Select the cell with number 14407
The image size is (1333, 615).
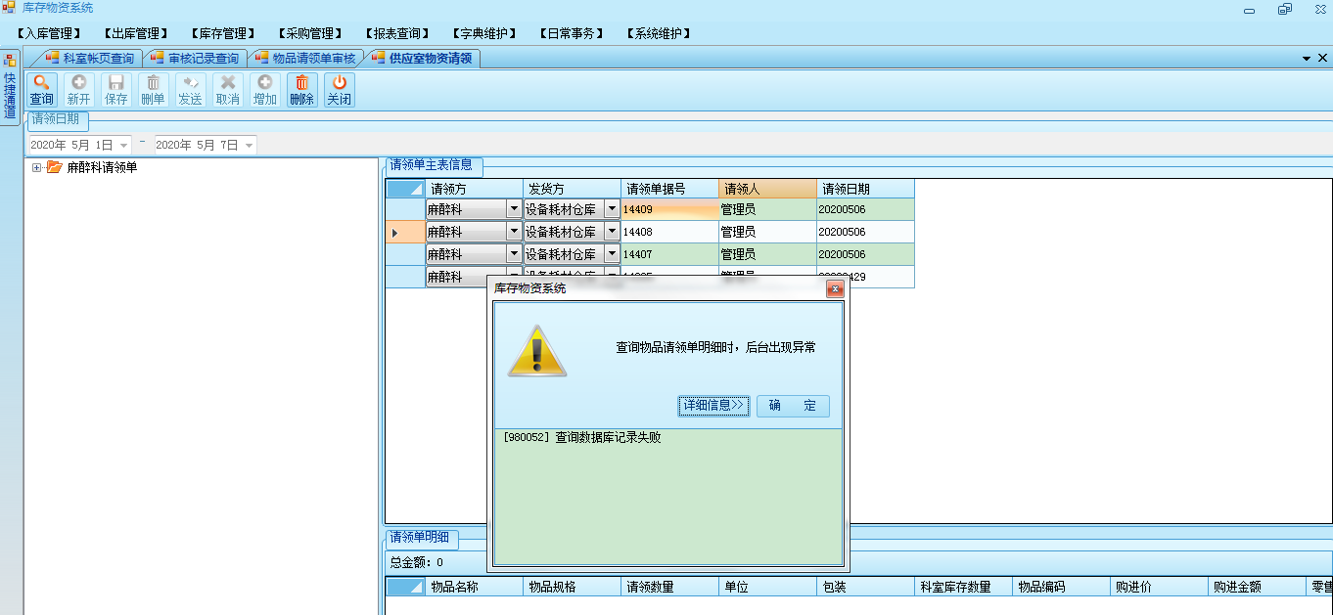coord(669,254)
